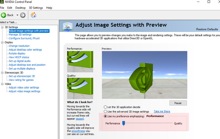
Task: Select "Use my preference emphasizing" option
Action: point(105,116)
